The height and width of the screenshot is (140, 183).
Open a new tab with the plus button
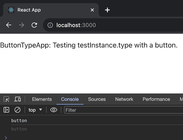click(x=107, y=10)
